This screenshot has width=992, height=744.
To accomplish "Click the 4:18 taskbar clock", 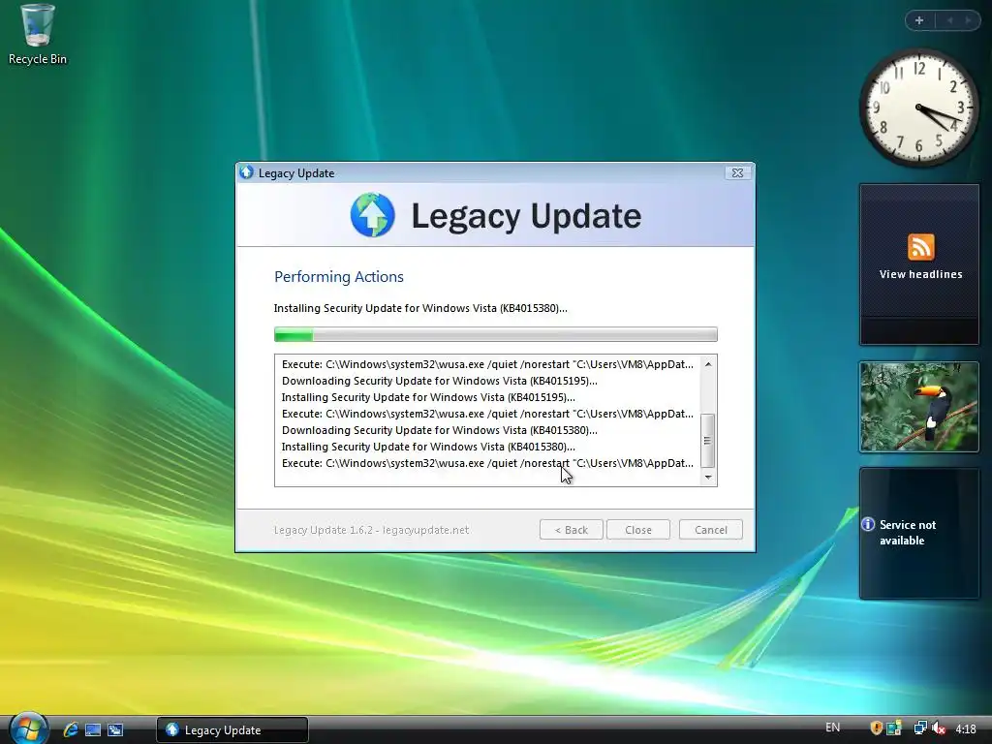I will click(x=966, y=728).
